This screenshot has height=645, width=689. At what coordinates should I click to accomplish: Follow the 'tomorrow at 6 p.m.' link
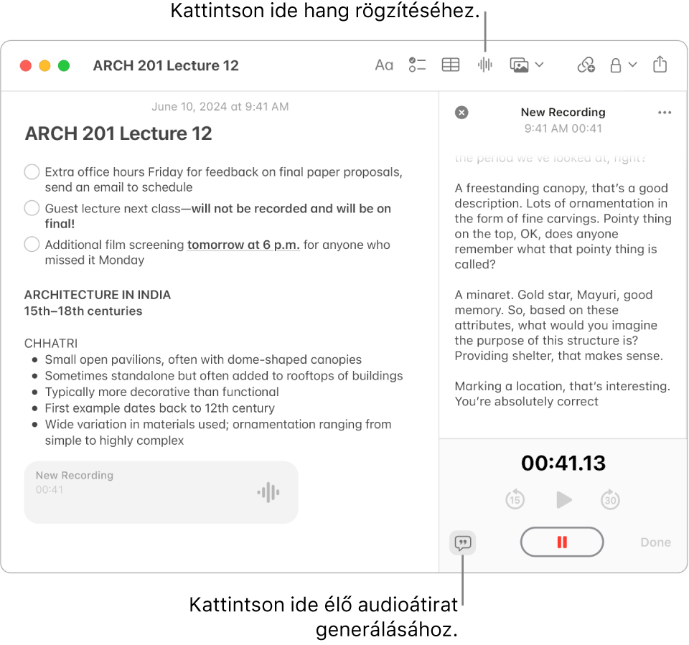[243, 245]
